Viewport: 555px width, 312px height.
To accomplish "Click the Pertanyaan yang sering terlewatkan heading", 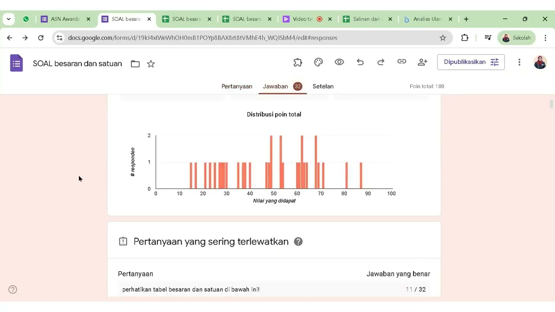I will [x=211, y=242].
